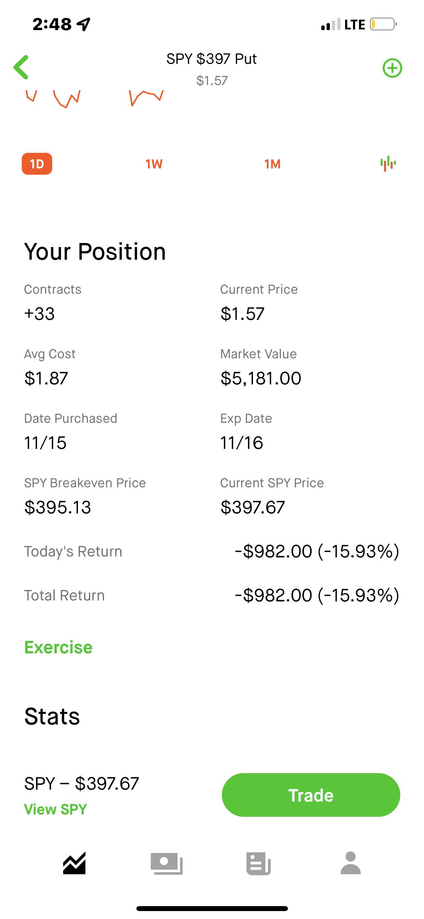This screenshot has height=919, width=424.
Task: Open the account profile tab icon
Action: (x=351, y=863)
